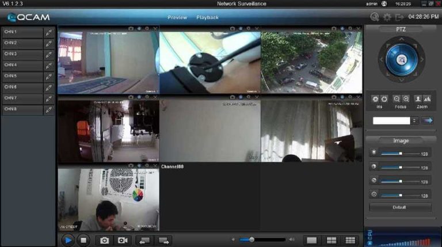Open the PTZ preset dropdown arrow
Viewport: 442px width, 247px height.
(414, 120)
